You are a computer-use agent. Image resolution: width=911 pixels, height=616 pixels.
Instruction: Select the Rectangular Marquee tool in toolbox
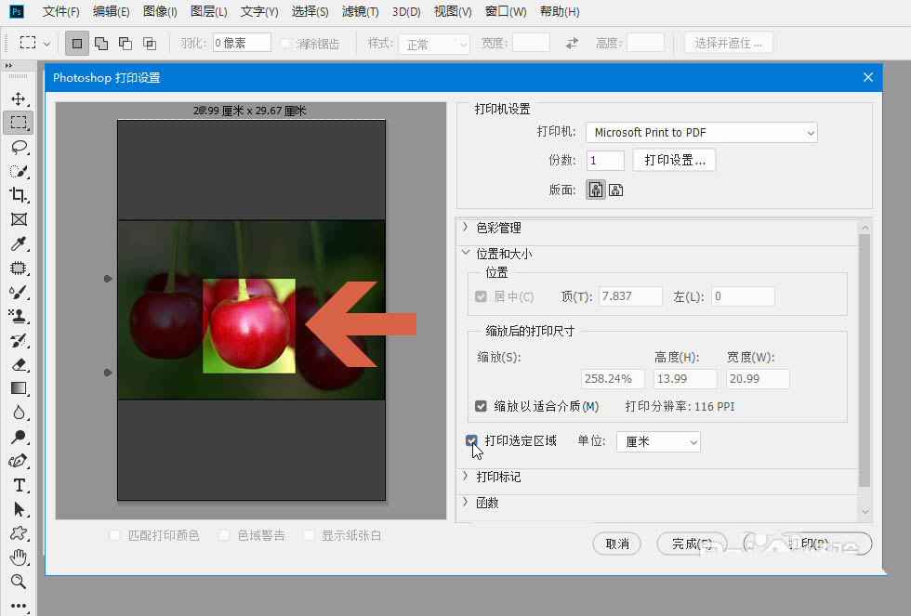(x=19, y=123)
